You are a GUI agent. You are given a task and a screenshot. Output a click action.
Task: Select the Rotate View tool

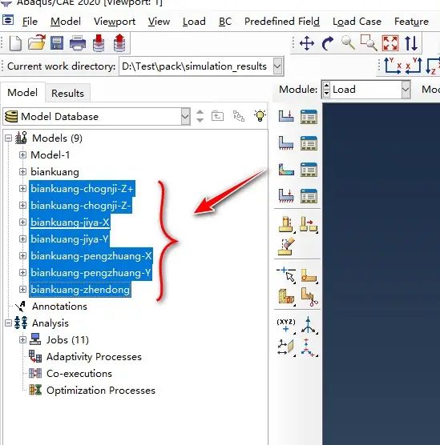(328, 43)
